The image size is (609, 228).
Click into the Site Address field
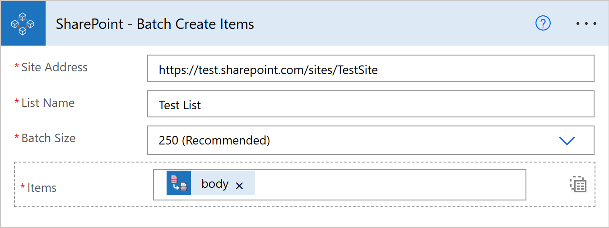[370, 70]
